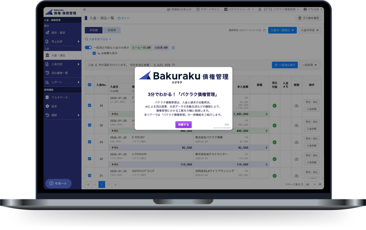This screenshot has height=230, width=366.
Task: Click the ゴミ箱を確認 trash button
Action: pyautogui.click(x=308, y=18)
